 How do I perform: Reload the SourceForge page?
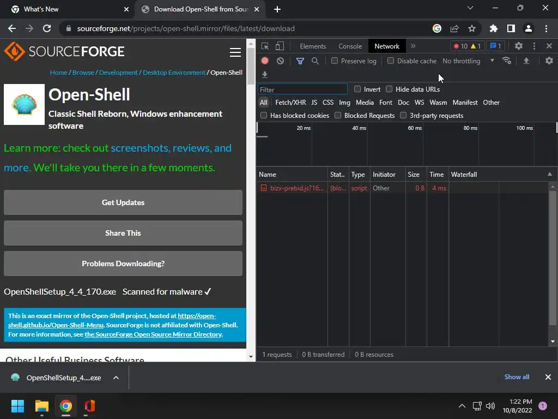[47, 28]
